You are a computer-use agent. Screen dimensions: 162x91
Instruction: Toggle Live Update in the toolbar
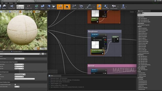(x=81, y=7)
